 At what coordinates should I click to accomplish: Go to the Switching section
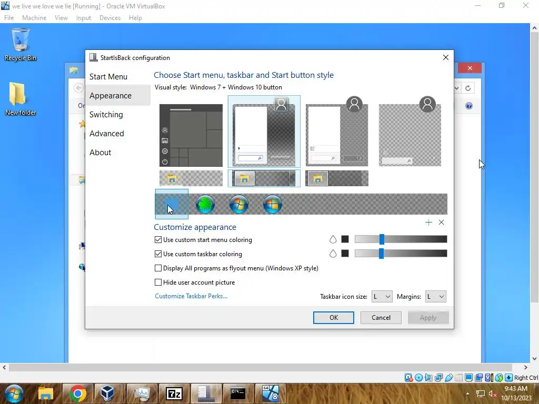pyautogui.click(x=106, y=114)
